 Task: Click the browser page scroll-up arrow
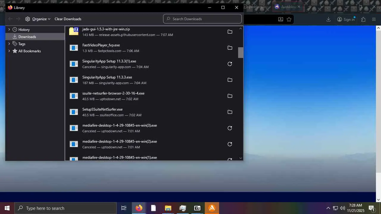[x=378, y=28]
